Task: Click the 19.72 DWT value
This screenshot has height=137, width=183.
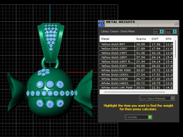Action: tap(156, 70)
